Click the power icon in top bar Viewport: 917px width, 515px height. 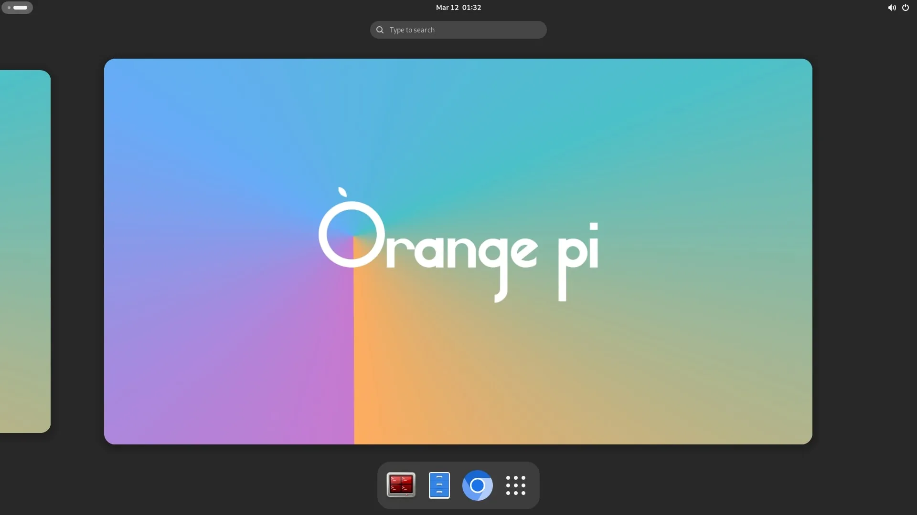tap(905, 8)
